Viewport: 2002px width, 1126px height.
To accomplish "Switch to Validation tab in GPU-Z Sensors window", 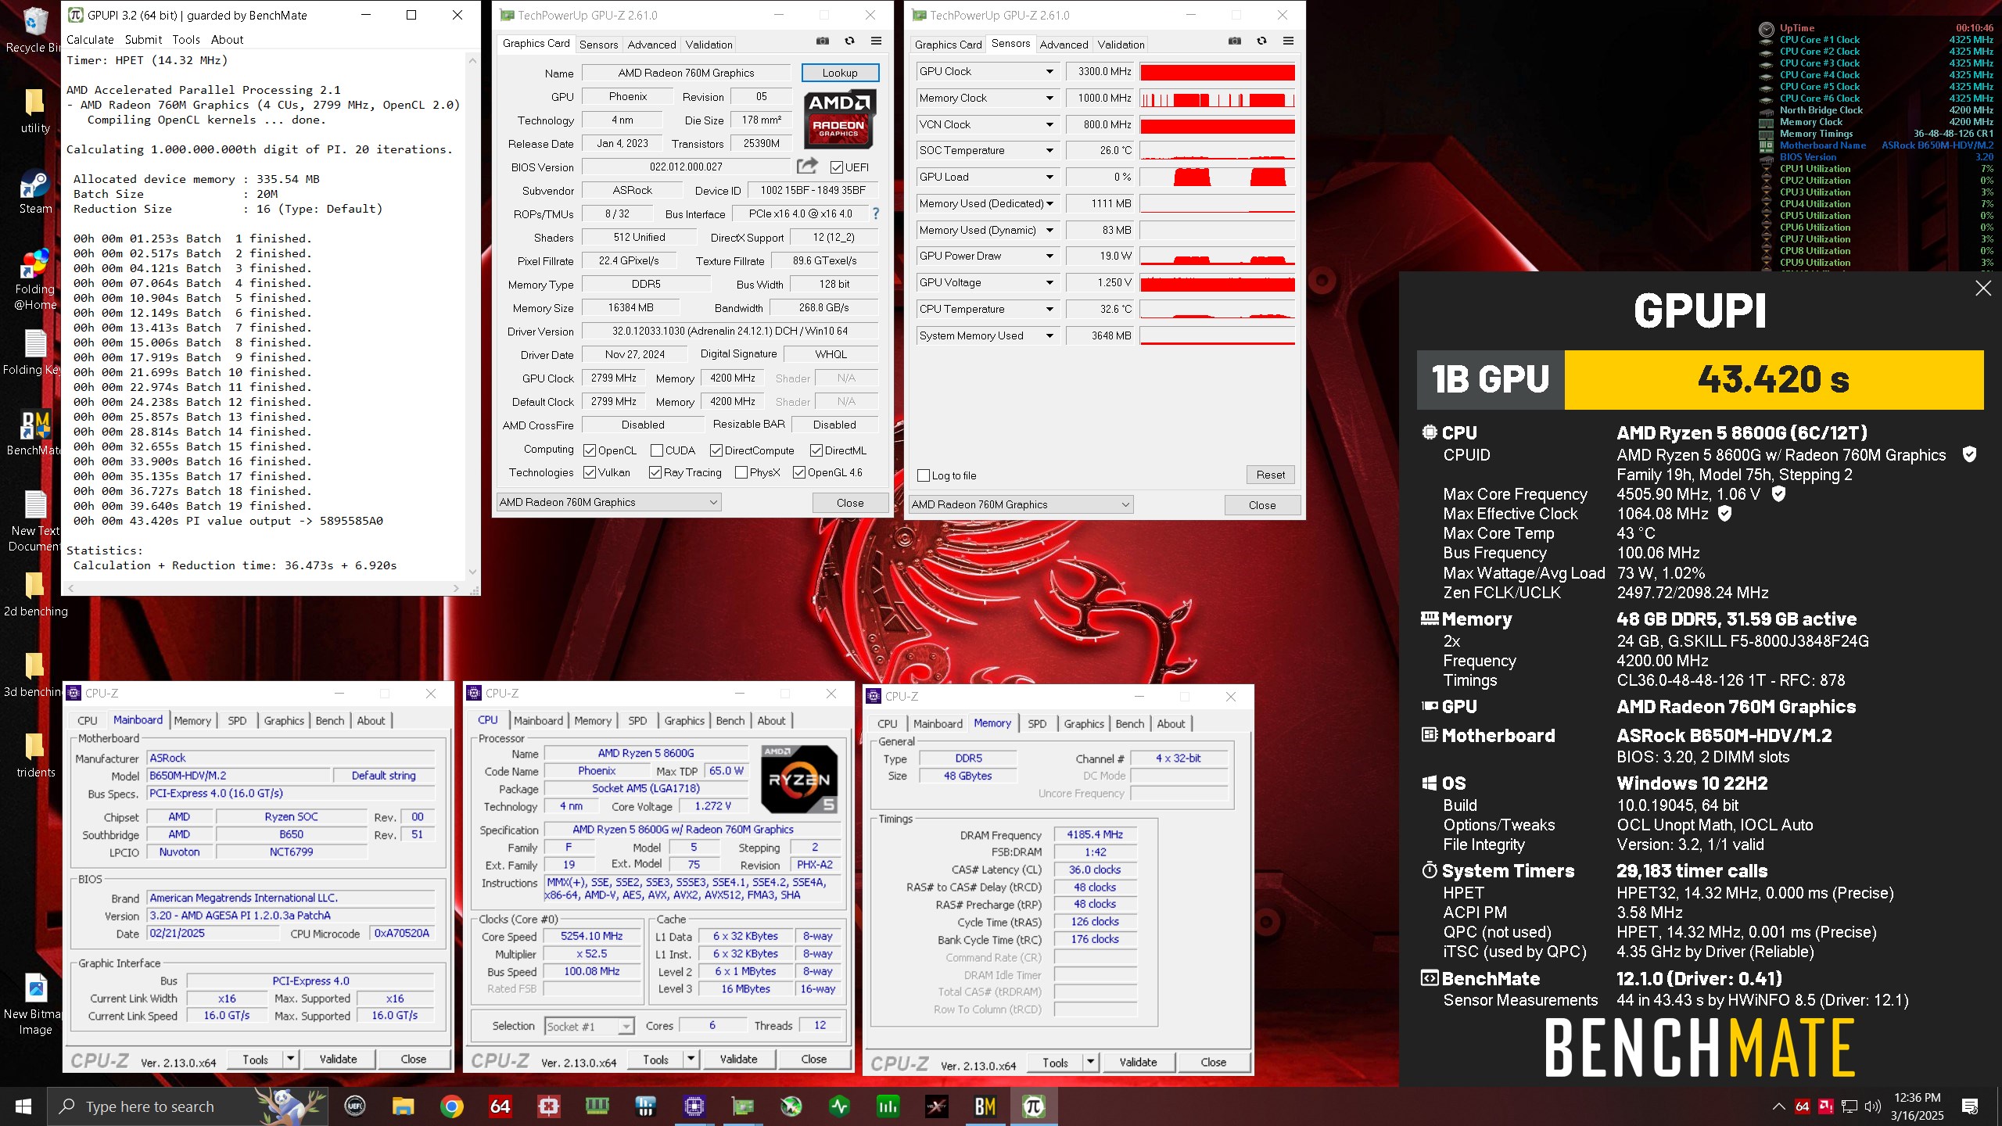I will coord(1121,45).
